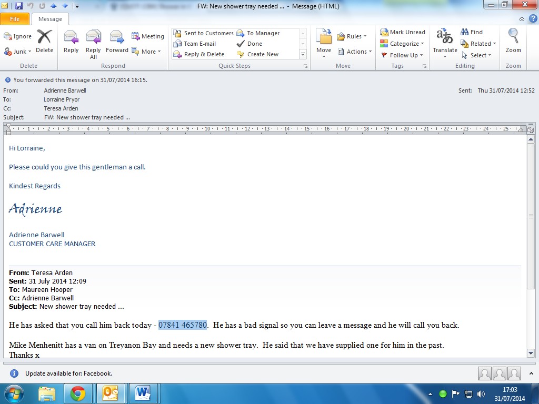This screenshot has height=404, width=539.
Task: Select the Message ribbon tab
Action: [x=50, y=19]
